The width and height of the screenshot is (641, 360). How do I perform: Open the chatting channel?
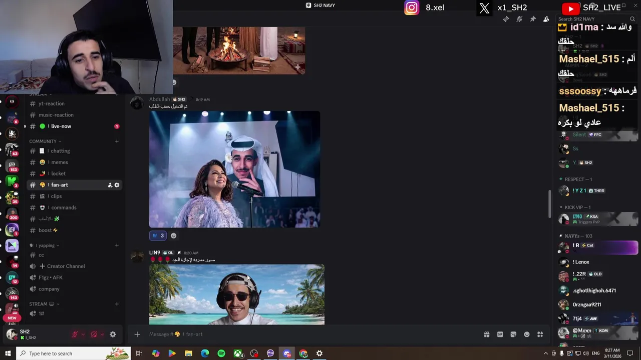pyautogui.click(x=74, y=151)
